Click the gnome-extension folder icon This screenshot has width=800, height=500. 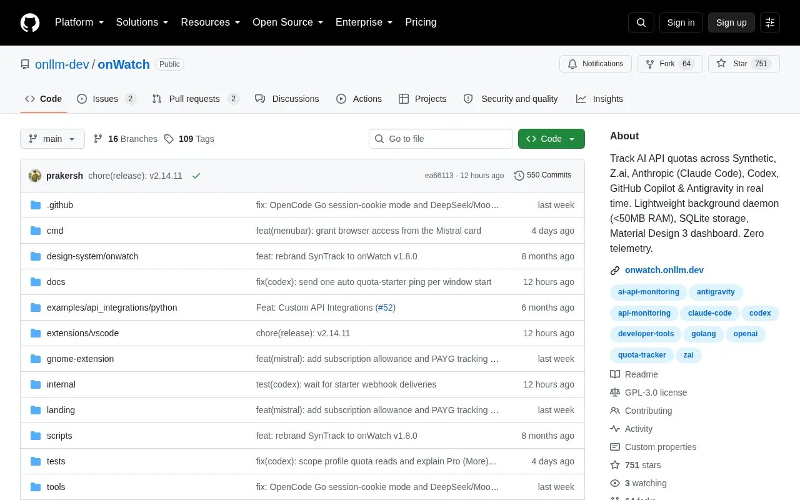tap(36, 359)
